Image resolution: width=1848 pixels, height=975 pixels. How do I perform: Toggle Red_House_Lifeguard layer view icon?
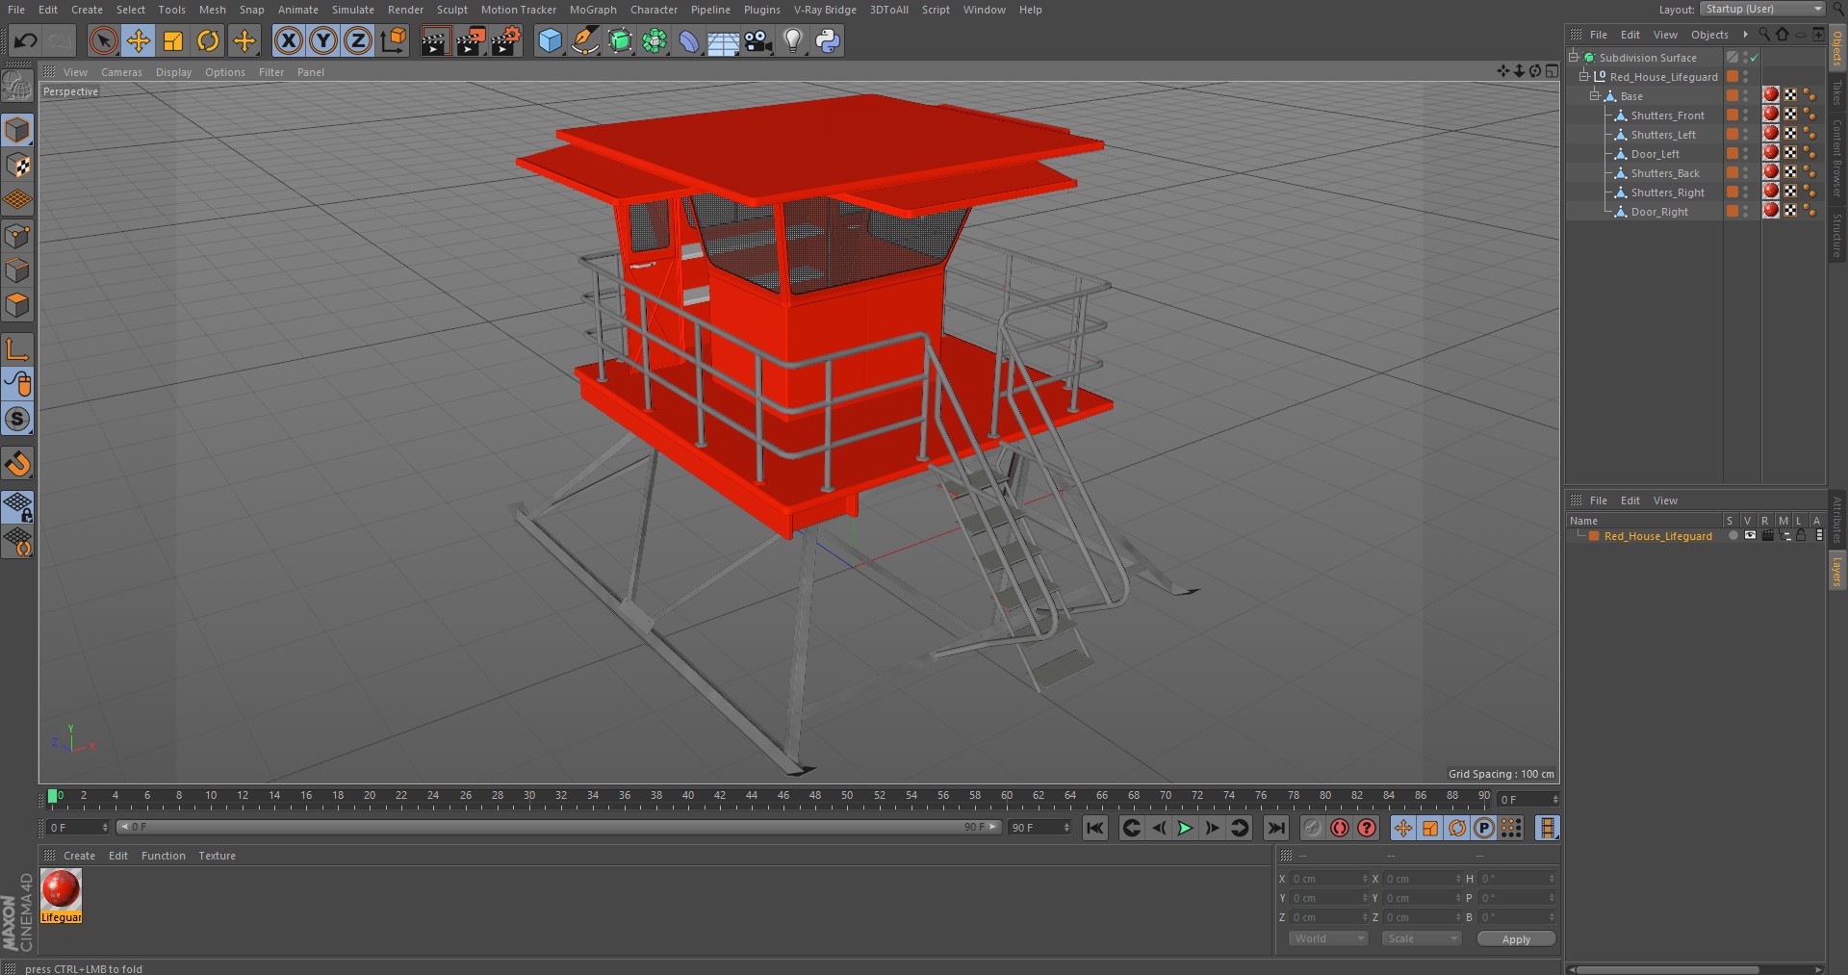(x=1750, y=535)
